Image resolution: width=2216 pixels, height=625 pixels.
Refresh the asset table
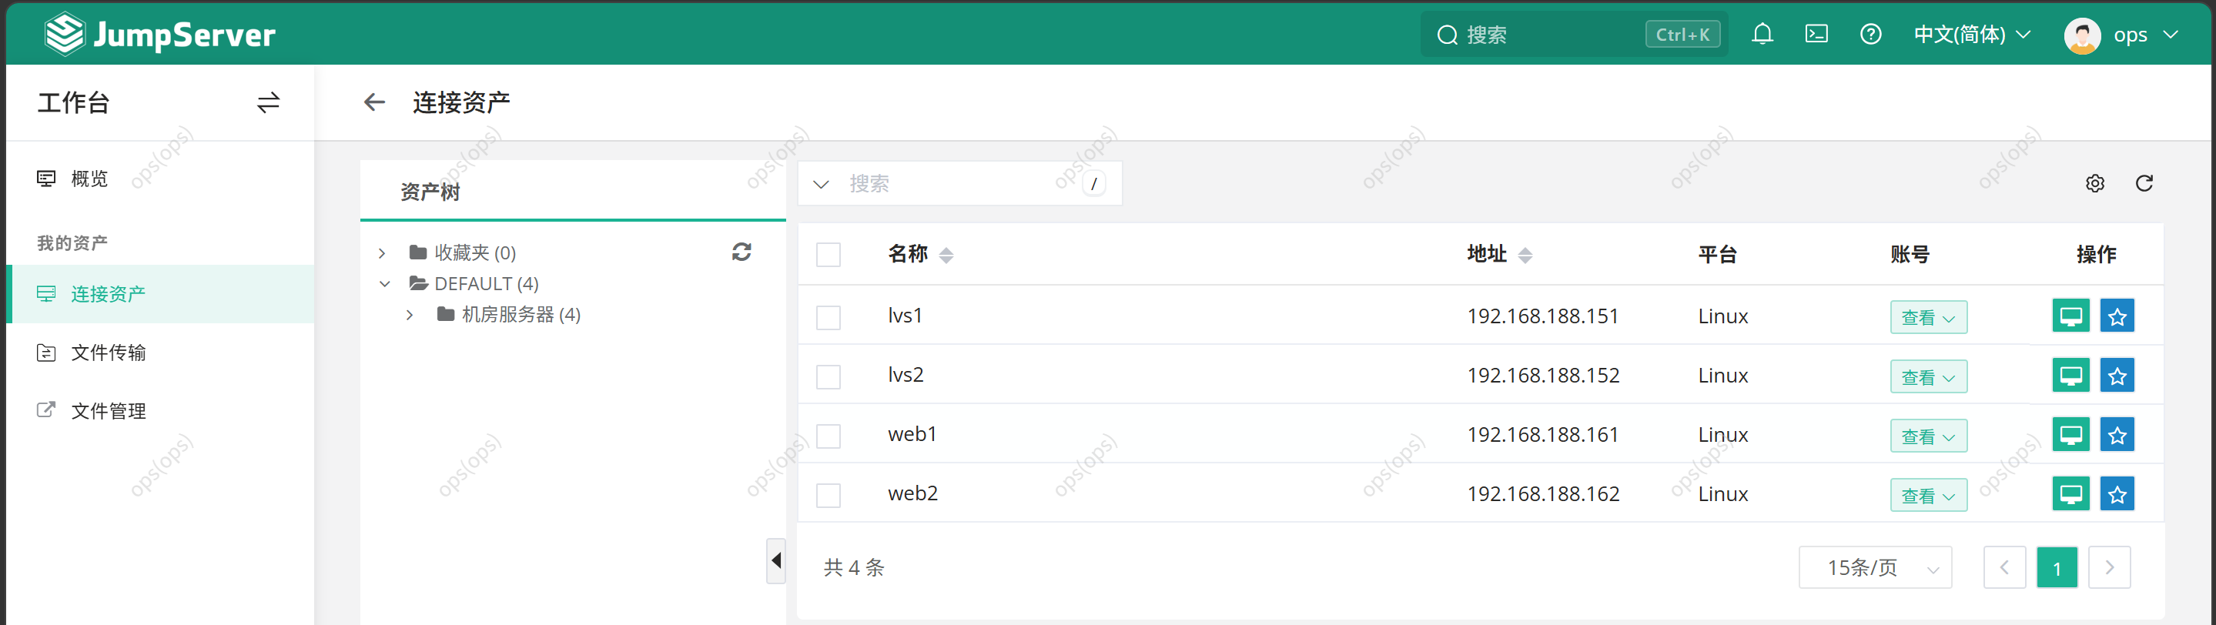tap(2144, 183)
